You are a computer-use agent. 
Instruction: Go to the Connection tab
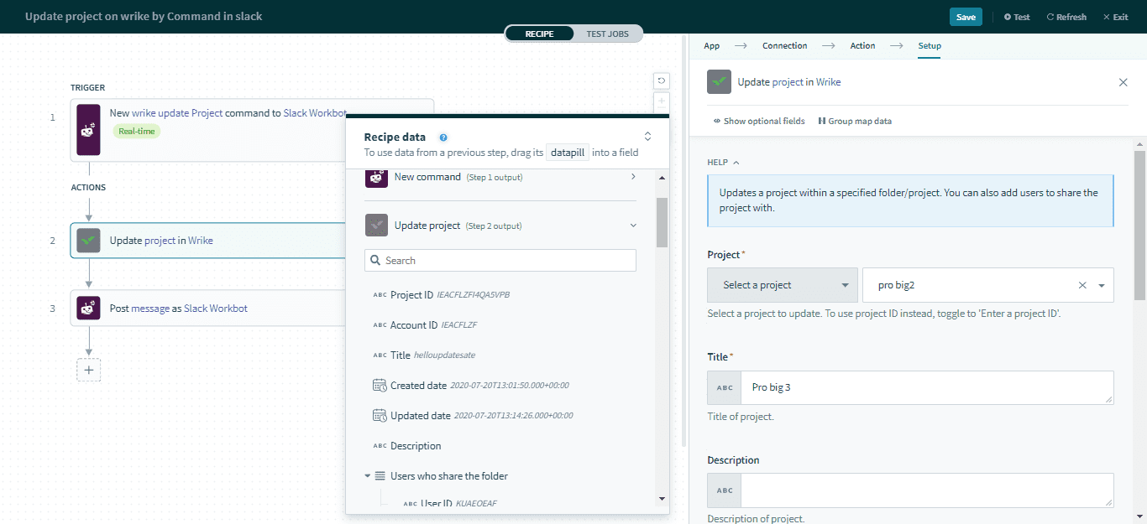784,46
